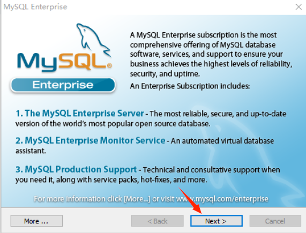Continue the setup with Next >
The width and height of the screenshot is (306, 233).
coord(217,221)
